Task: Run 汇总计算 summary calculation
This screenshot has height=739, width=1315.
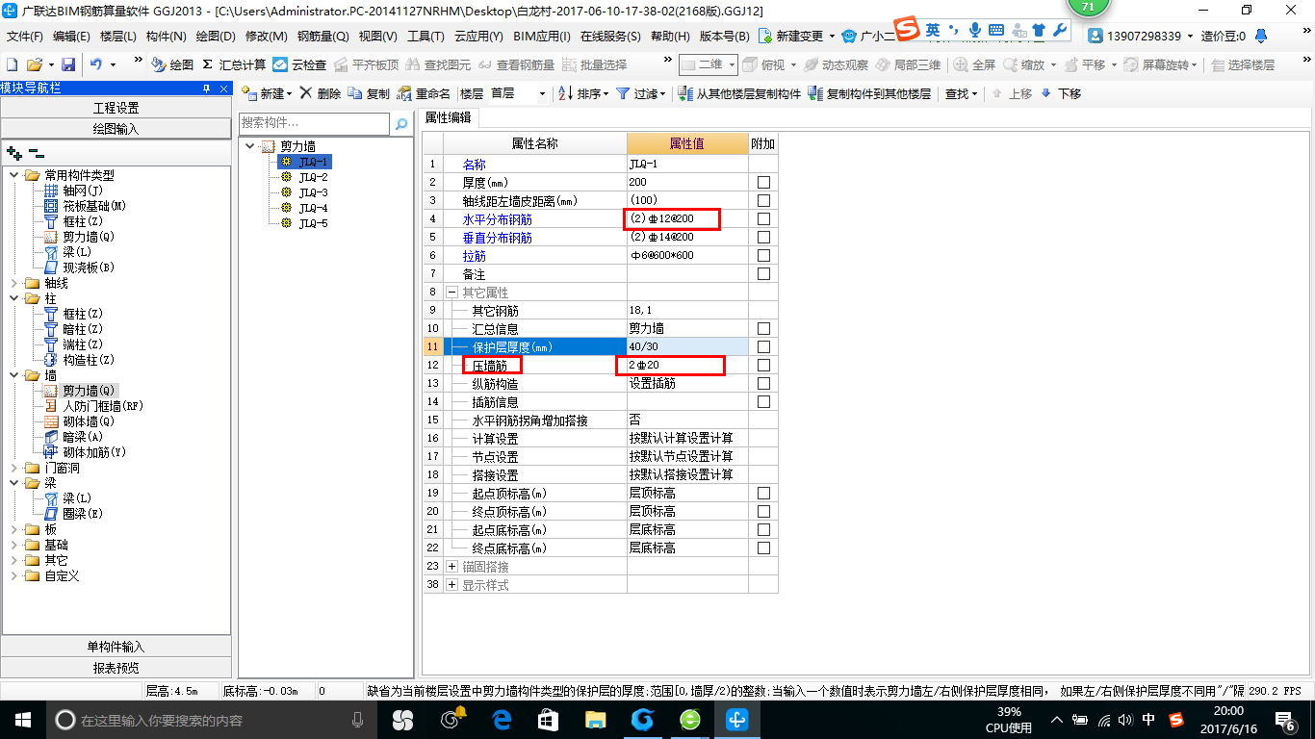Action: tap(234, 64)
